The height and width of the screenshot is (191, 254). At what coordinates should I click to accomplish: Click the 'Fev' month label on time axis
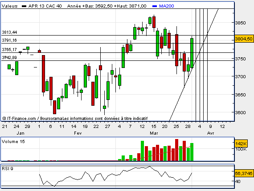(x=78, y=133)
